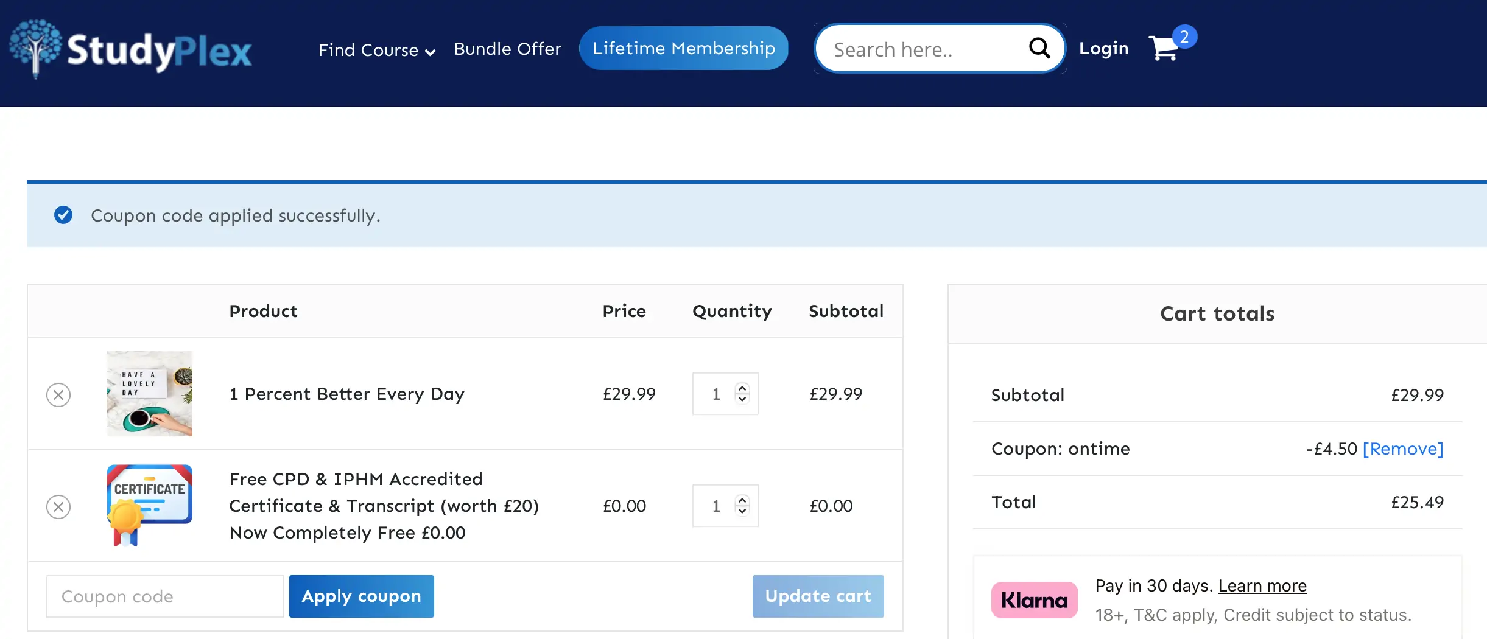
Task: Click the Klarna logo badge
Action: [x=1034, y=600]
